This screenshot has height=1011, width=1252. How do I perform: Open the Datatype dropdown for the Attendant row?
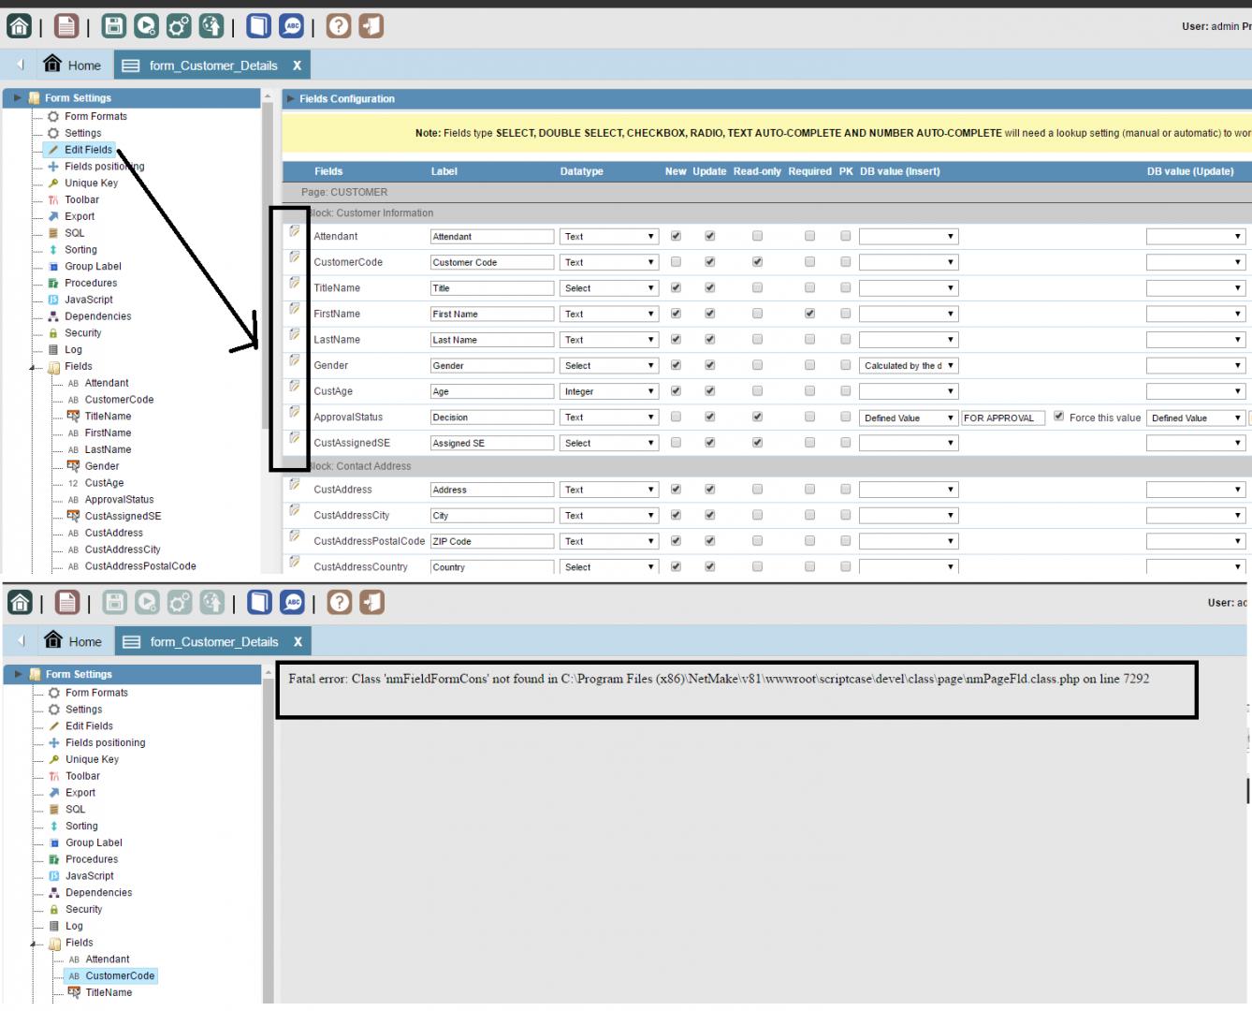click(x=609, y=237)
